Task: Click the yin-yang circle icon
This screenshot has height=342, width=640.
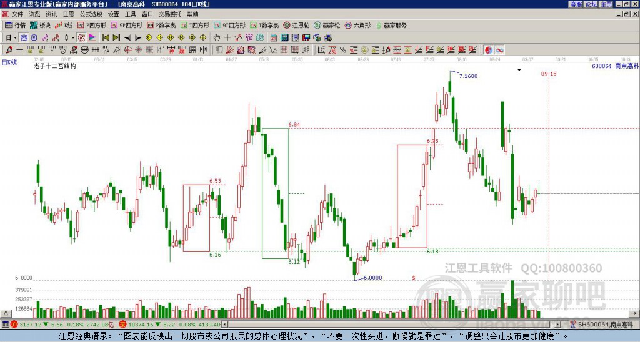Action: 488,50
